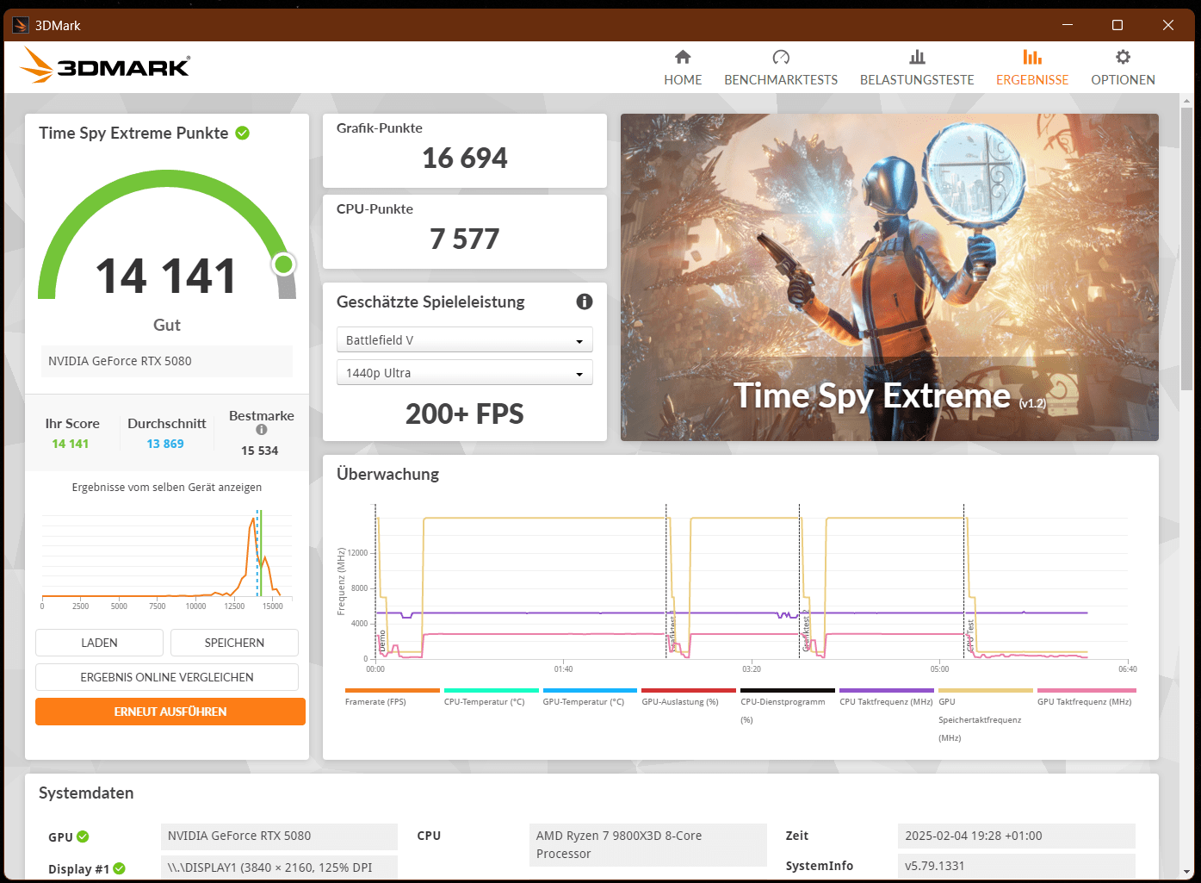The width and height of the screenshot is (1201, 883).
Task: Switch to BELASTUNGSTESTE tab
Action: point(917,68)
